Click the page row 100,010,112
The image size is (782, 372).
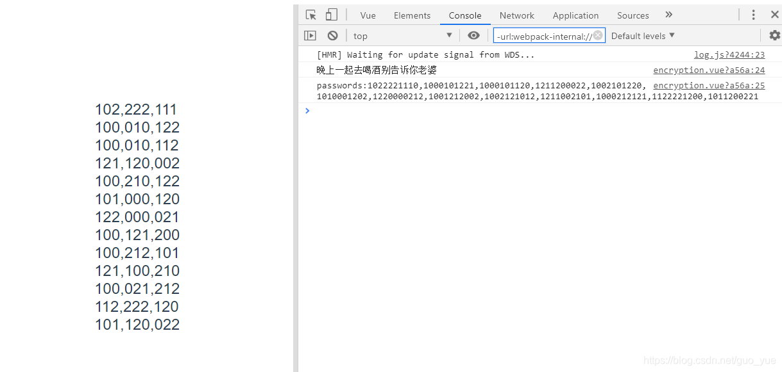tap(137, 145)
